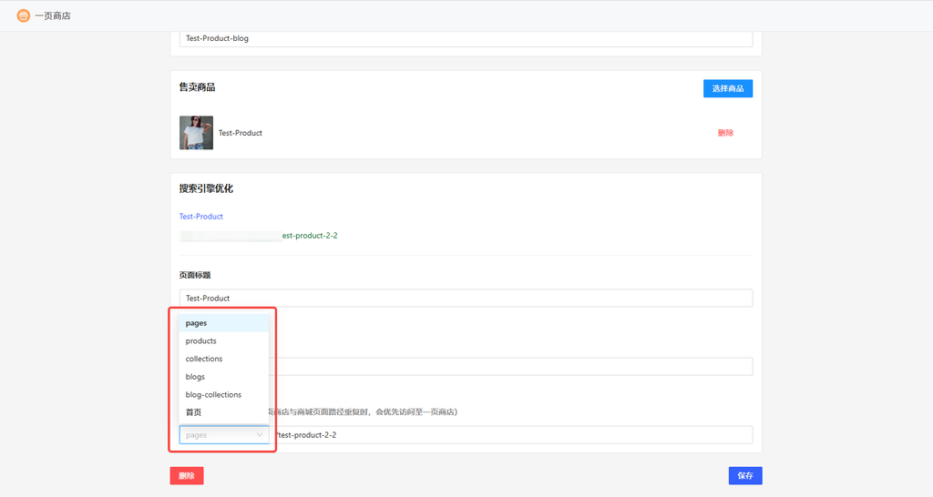Click the test-product-2-2 URL path input
933x497 pixels.
point(510,435)
